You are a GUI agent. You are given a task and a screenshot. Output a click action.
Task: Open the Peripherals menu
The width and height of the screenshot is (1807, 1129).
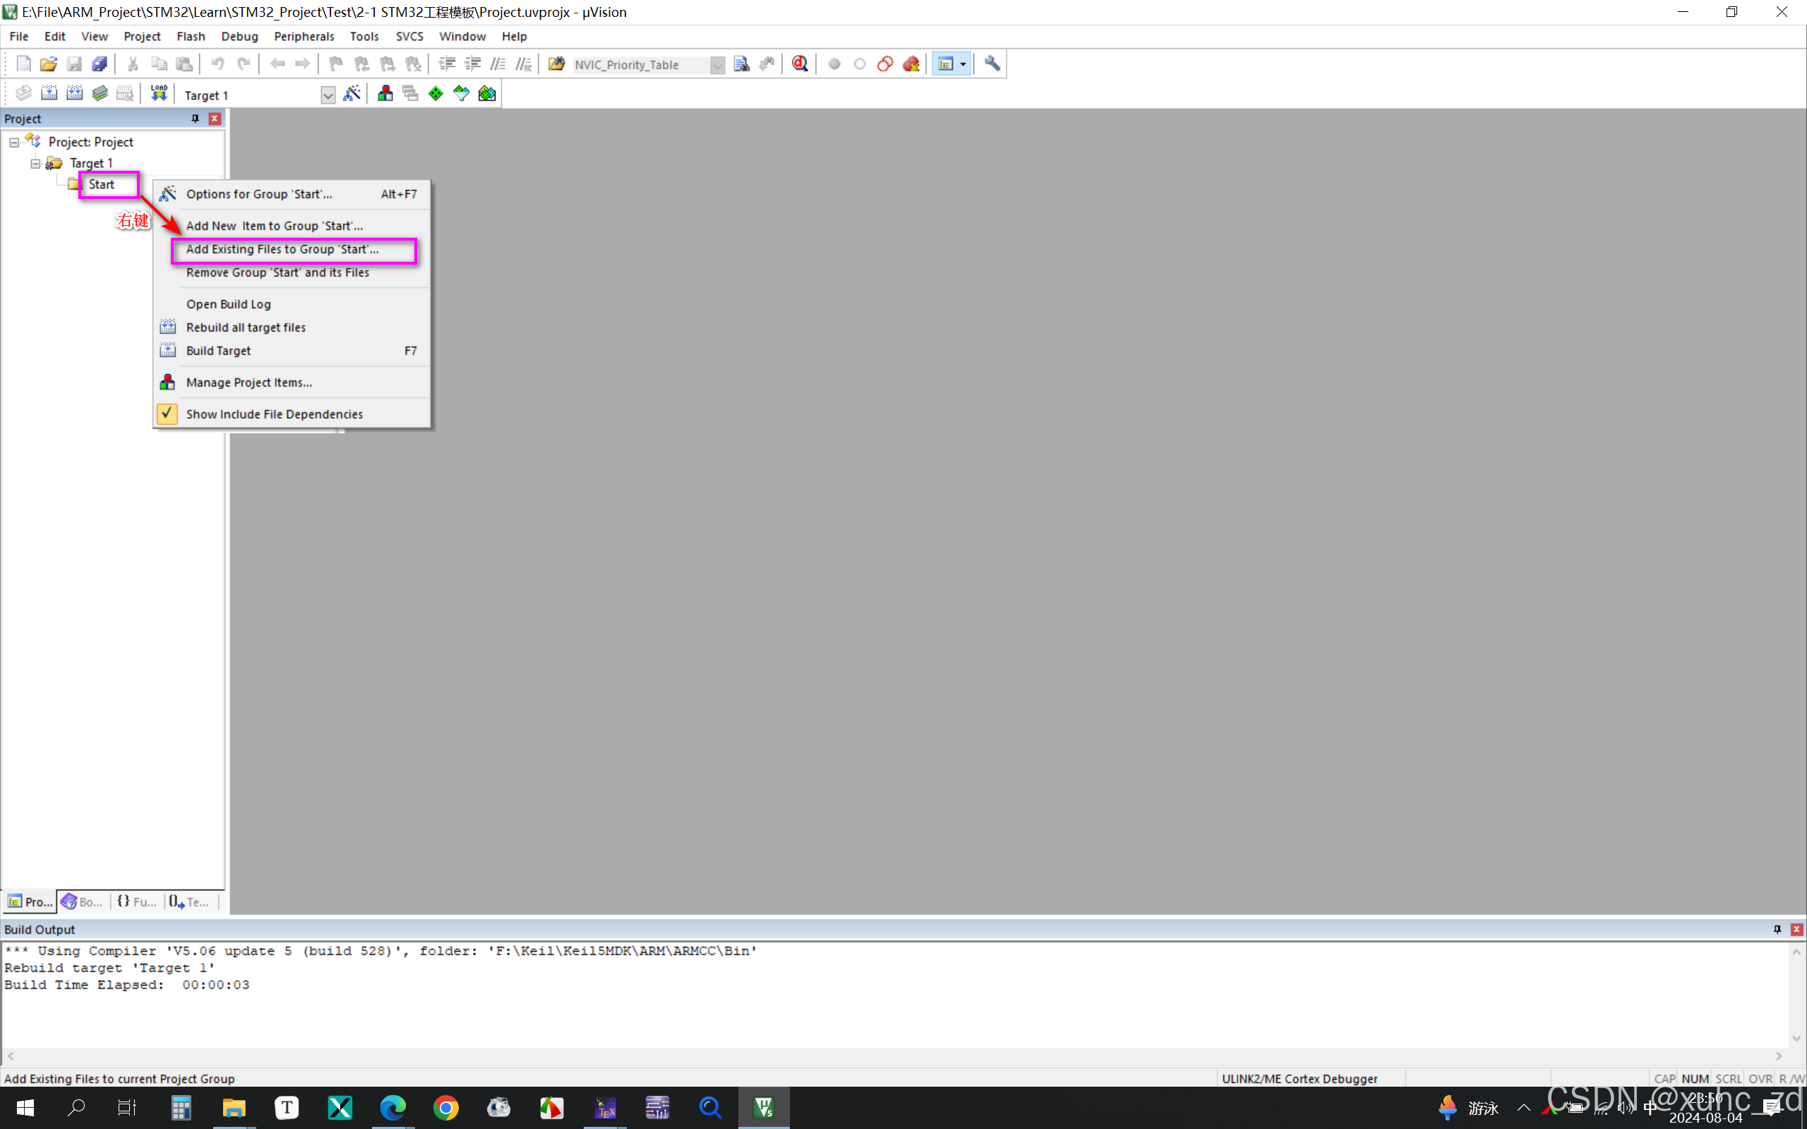304,36
